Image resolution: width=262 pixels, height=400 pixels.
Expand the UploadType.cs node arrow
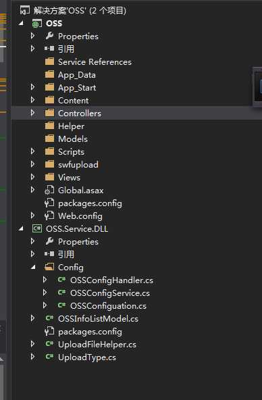pyautogui.click(x=32, y=357)
